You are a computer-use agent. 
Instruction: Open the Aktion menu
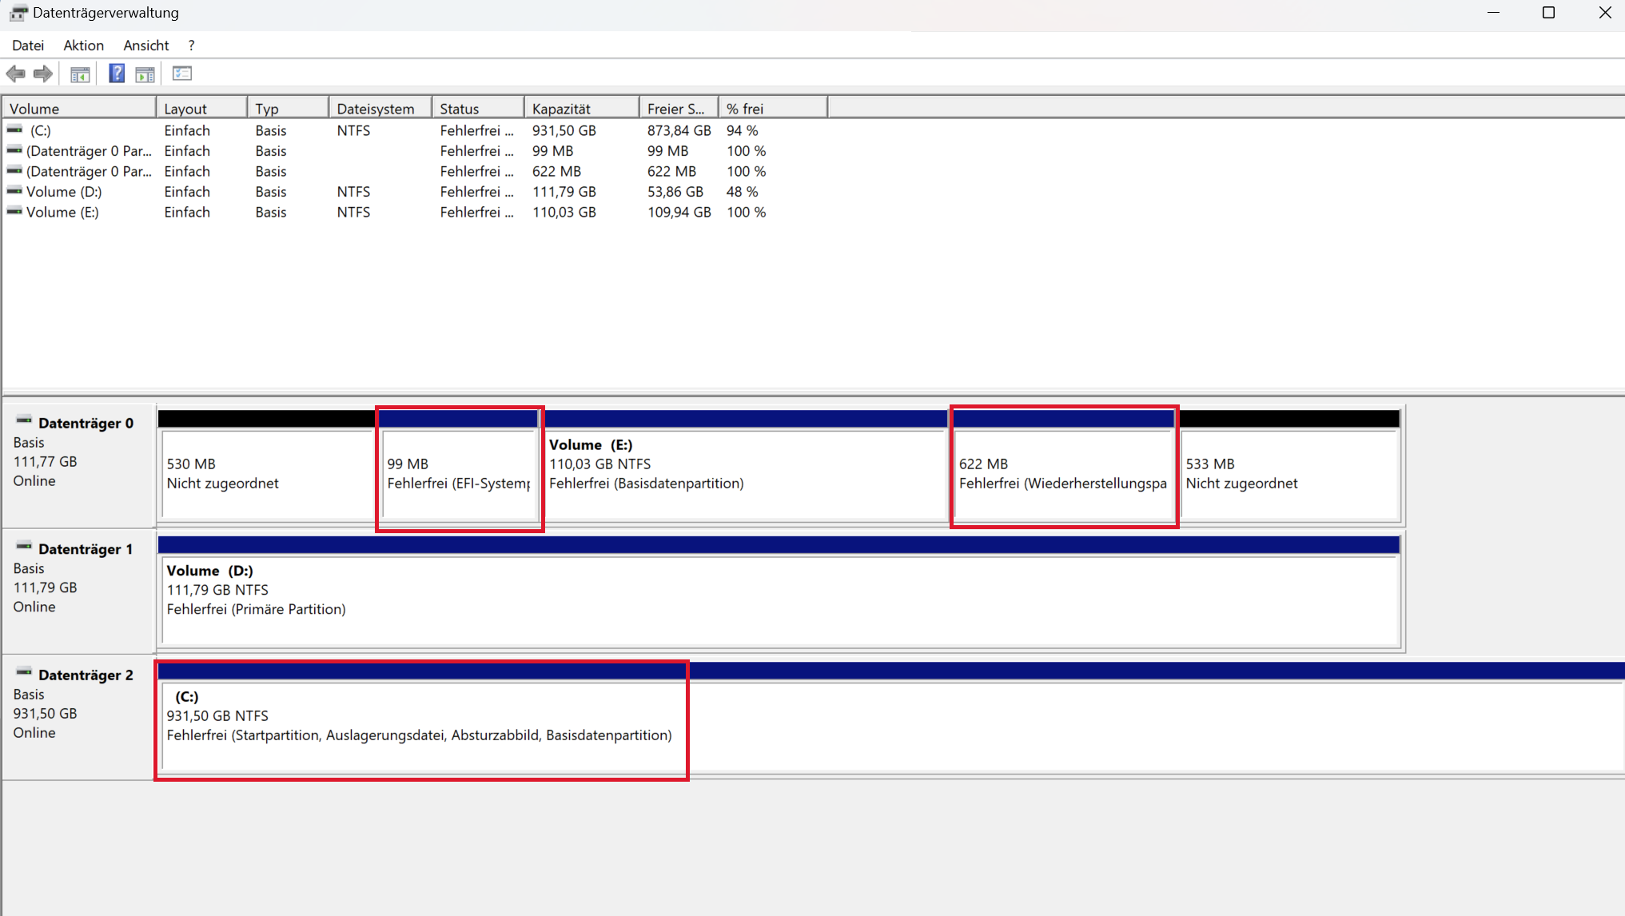84,46
